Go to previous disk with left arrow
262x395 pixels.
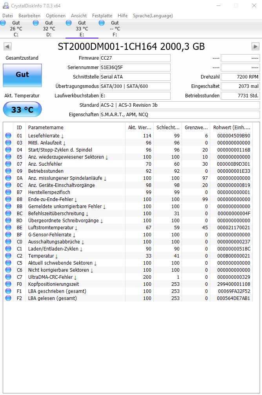pyautogui.click(x=7, y=46)
